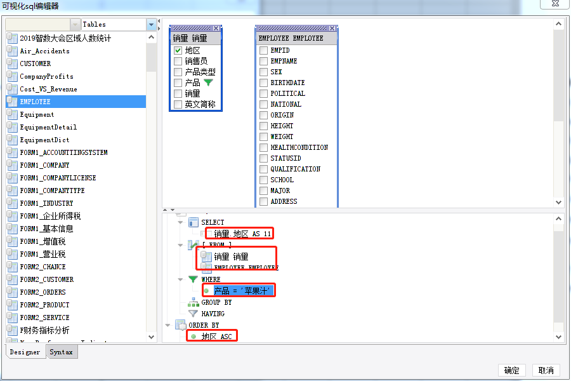Check the EMPID column checkbox
571x381 pixels.
[x=264, y=50]
